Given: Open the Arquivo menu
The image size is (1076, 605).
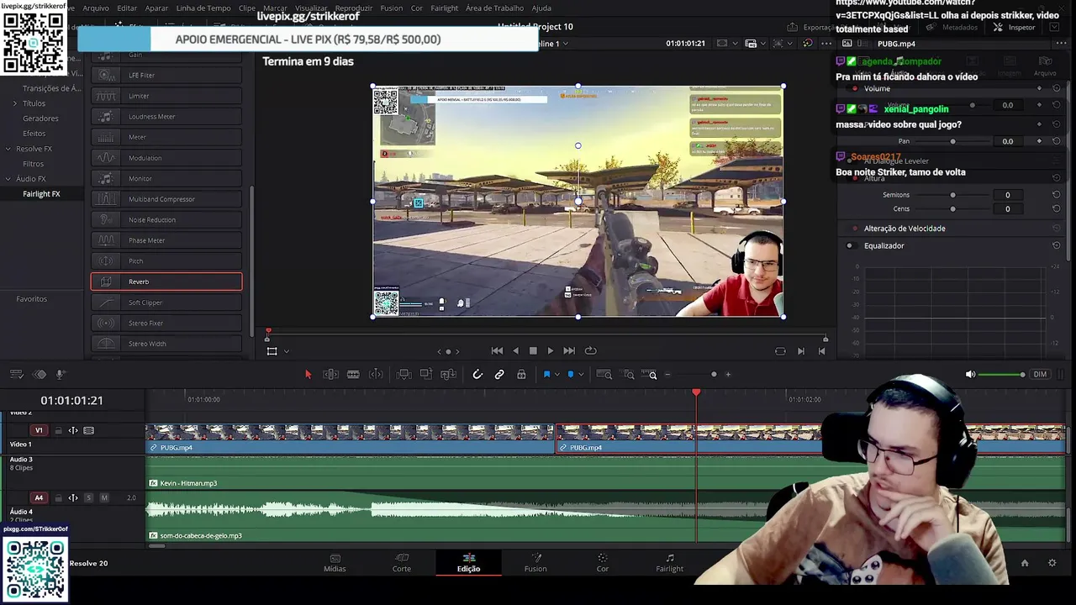Looking at the screenshot, I should point(96,8).
